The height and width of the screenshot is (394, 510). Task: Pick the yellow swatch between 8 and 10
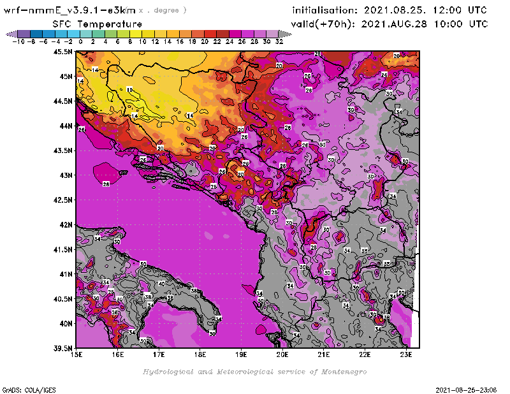coord(136,34)
